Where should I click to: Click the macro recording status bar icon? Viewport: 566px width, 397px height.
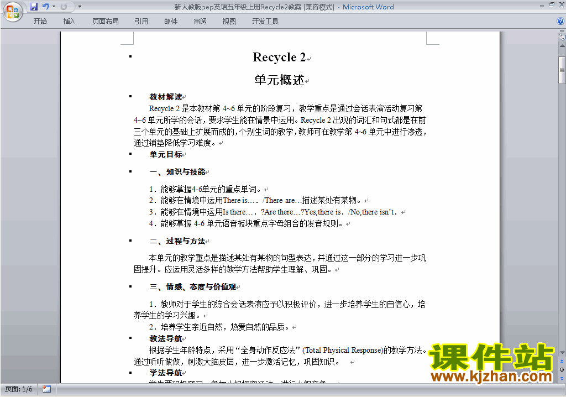46,389
